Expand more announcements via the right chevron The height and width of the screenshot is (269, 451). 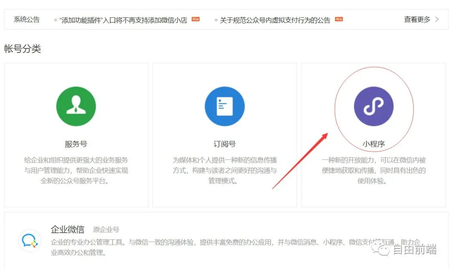436,19
